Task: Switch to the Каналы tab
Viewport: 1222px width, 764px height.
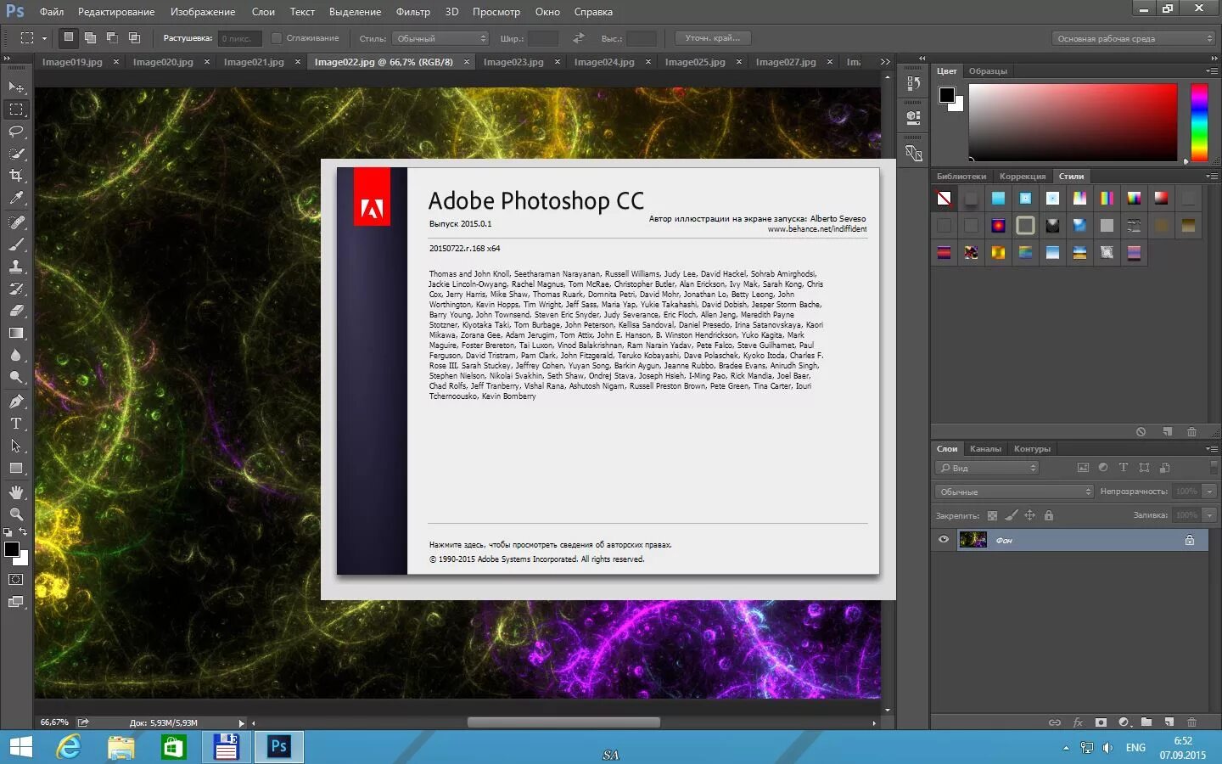Action: (985, 449)
